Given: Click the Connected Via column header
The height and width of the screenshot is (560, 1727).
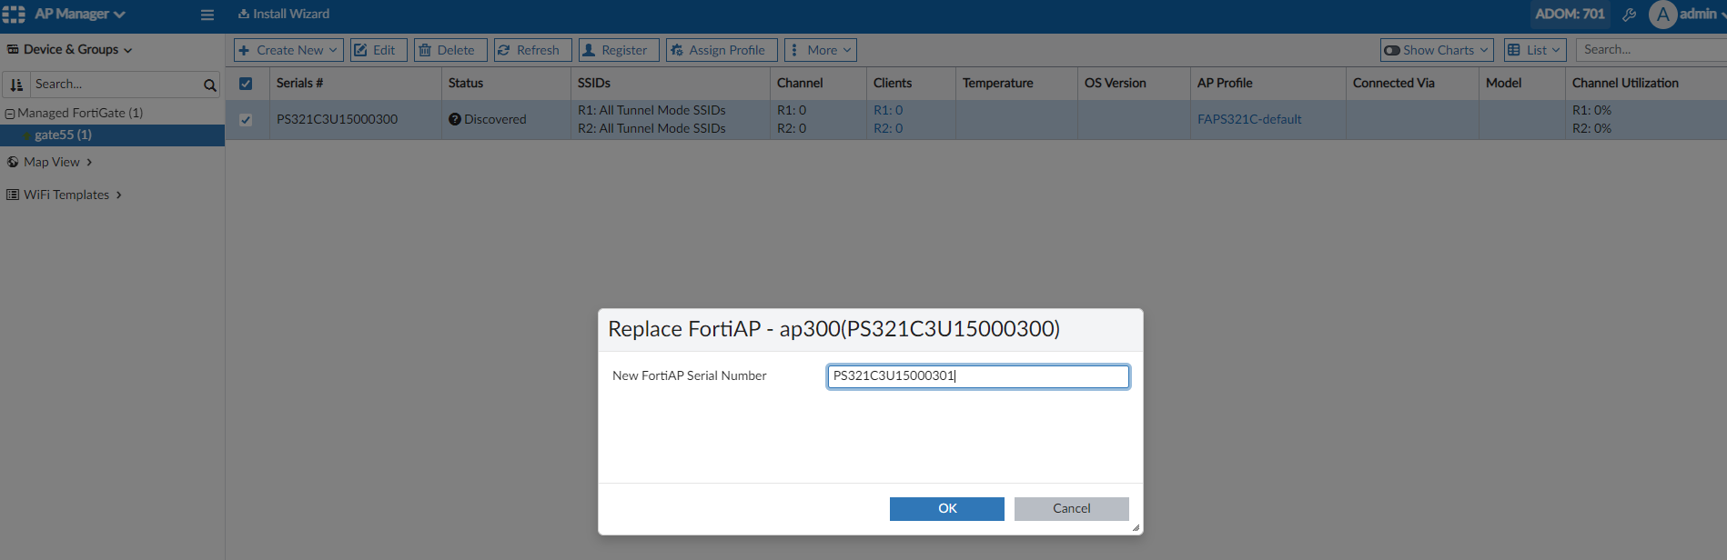Looking at the screenshot, I should pos(1394,83).
